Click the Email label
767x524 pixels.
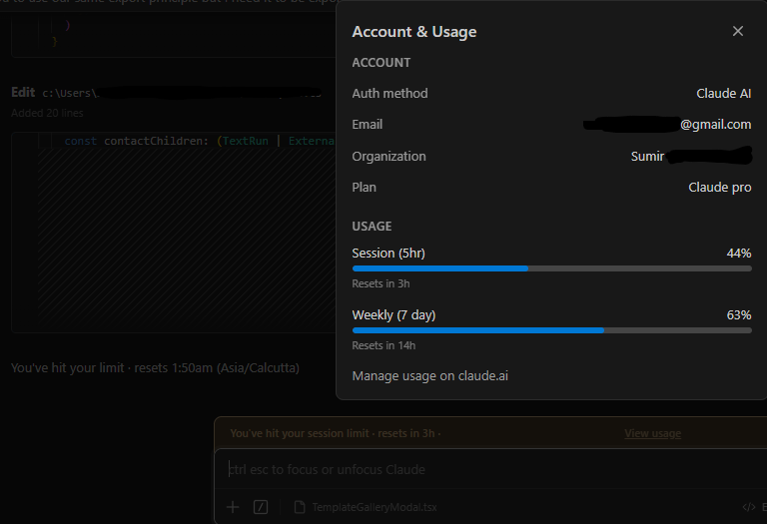367,124
